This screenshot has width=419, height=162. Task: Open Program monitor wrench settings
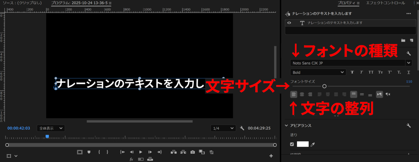242,128
